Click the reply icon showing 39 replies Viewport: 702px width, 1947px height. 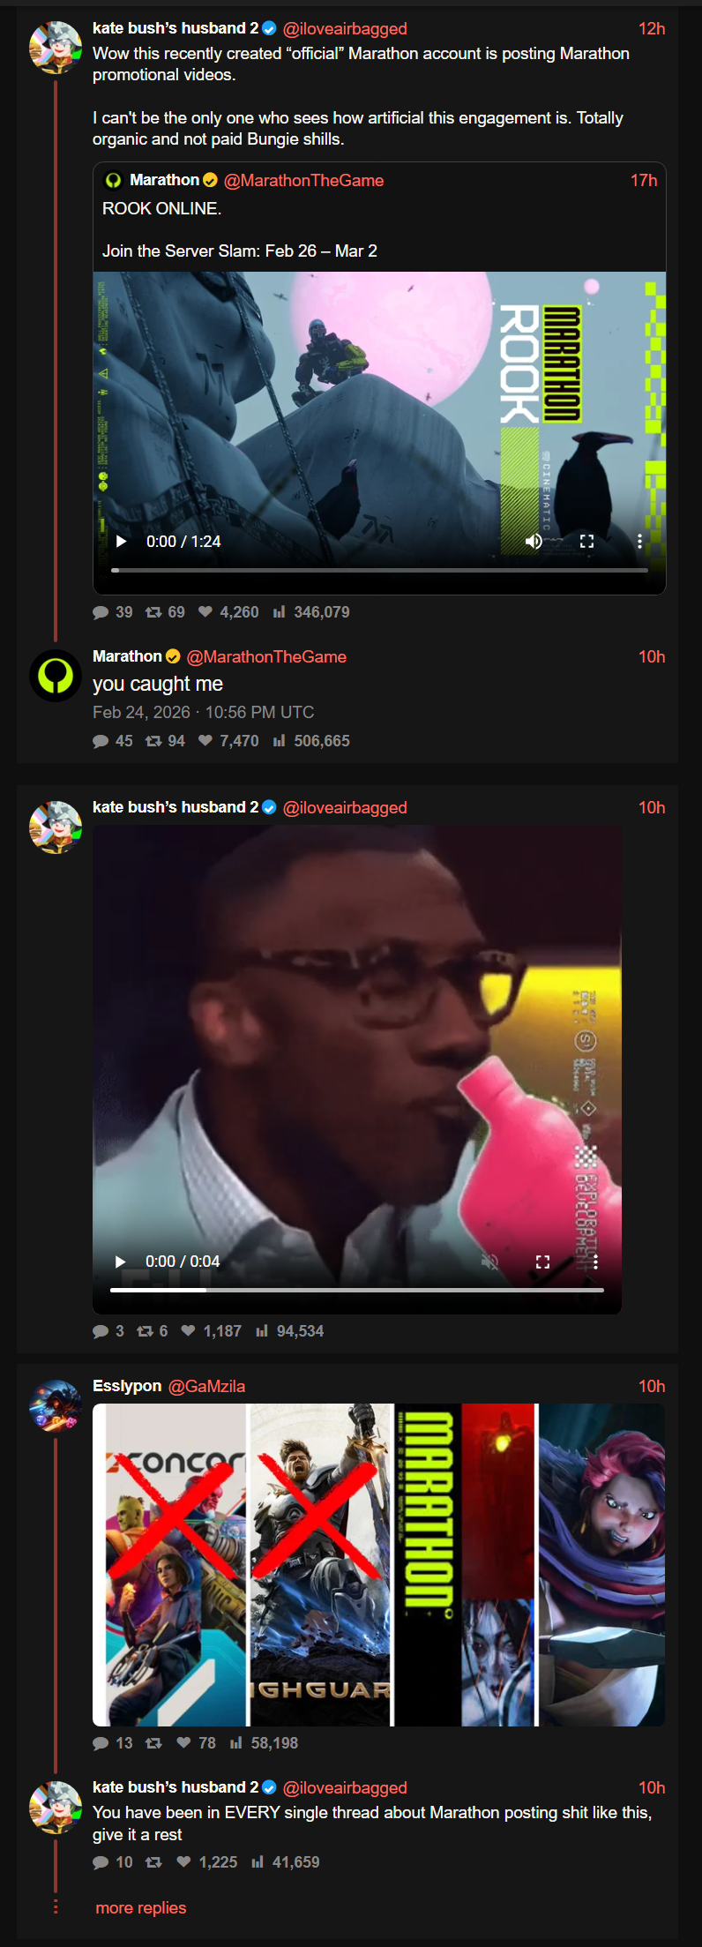point(101,612)
